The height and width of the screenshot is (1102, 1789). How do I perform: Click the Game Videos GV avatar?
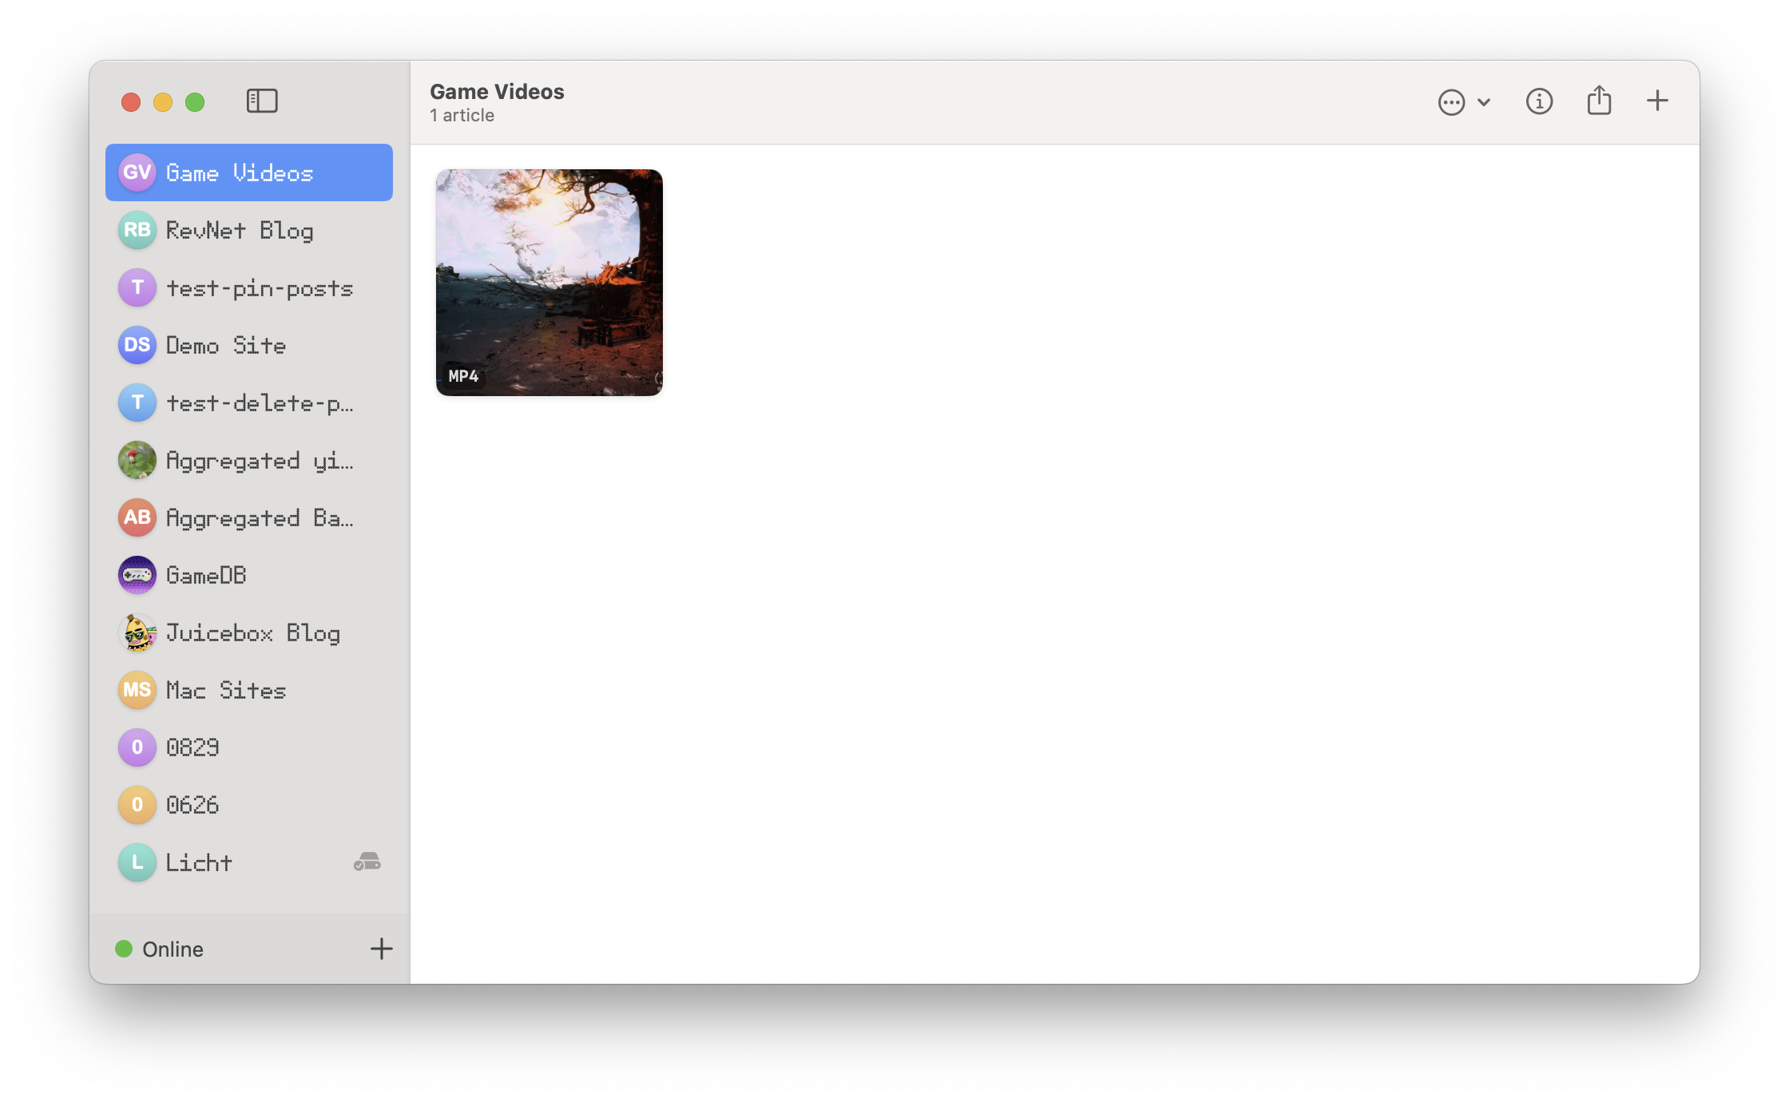(137, 172)
